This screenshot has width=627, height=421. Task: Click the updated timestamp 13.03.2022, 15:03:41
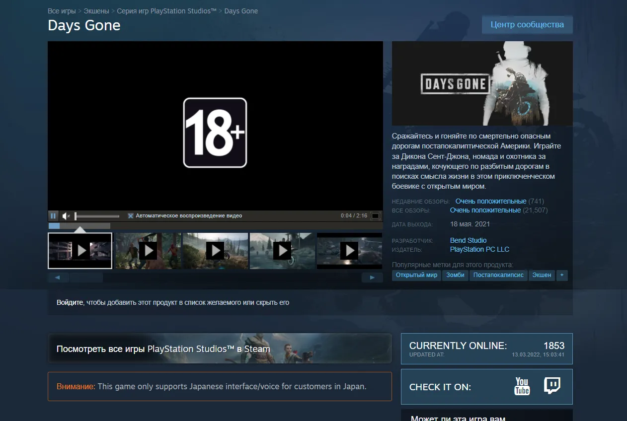pyautogui.click(x=538, y=355)
